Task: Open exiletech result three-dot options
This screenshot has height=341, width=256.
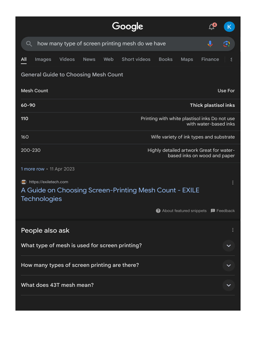Action: [x=233, y=182]
